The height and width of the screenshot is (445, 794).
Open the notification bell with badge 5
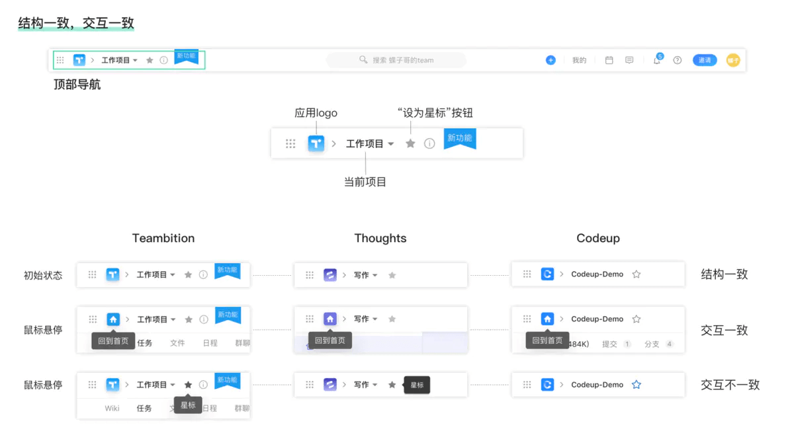point(657,60)
